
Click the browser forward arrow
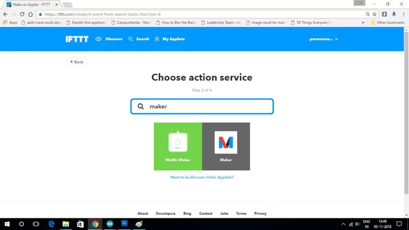pos(14,14)
